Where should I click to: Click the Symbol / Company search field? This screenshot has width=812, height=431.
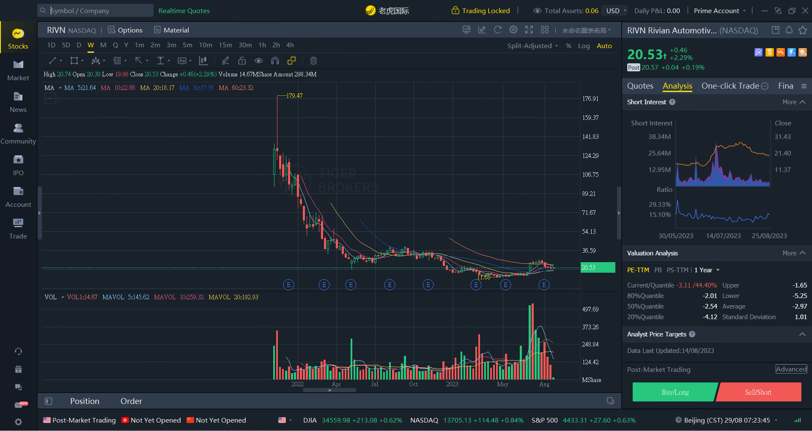[95, 11]
